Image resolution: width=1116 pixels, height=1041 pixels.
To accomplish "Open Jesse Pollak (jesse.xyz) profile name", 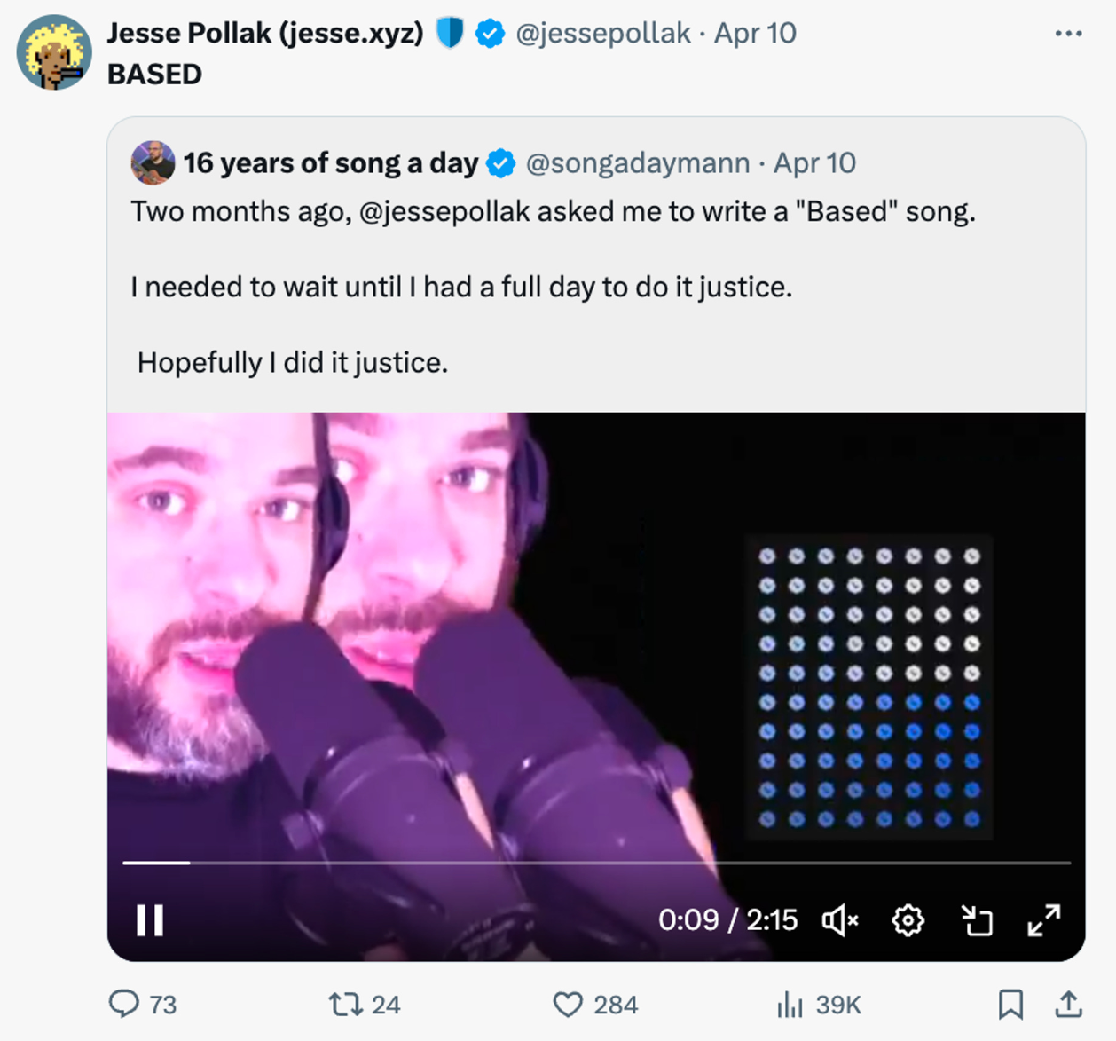I will [265, 33].
